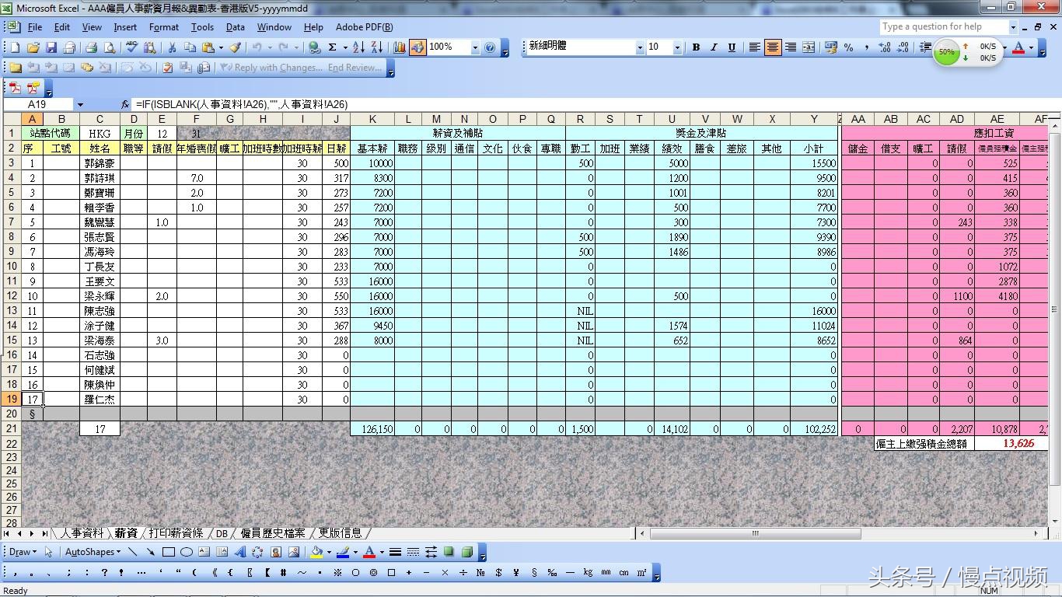Activate the Format Painter brush
This screenshot has height=597, width=1062.
click(x=235, y=47)
